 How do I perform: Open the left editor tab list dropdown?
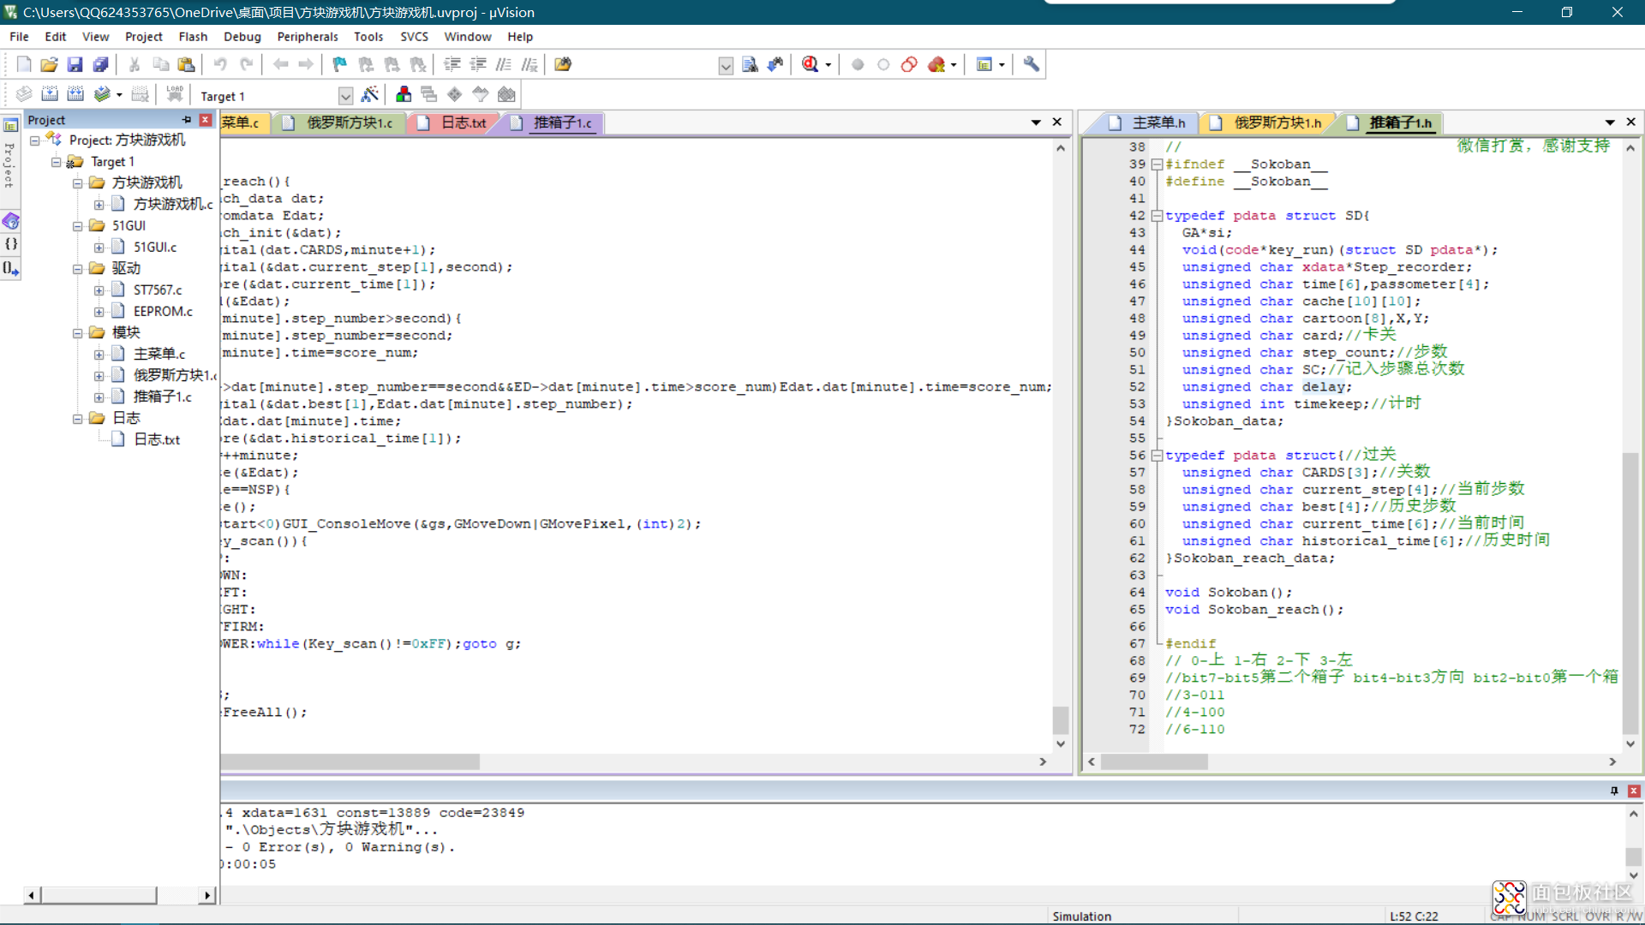click(1036, 122)
